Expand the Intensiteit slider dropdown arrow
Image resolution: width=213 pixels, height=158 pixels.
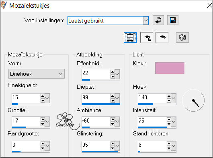pyautogui.click(x=173, y=121)
